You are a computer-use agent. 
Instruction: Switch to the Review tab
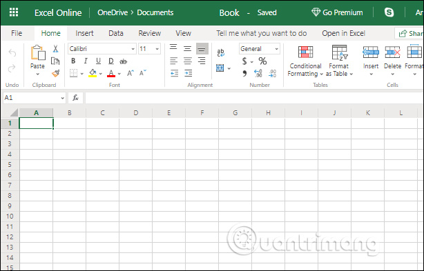click(x=150, y=33)
